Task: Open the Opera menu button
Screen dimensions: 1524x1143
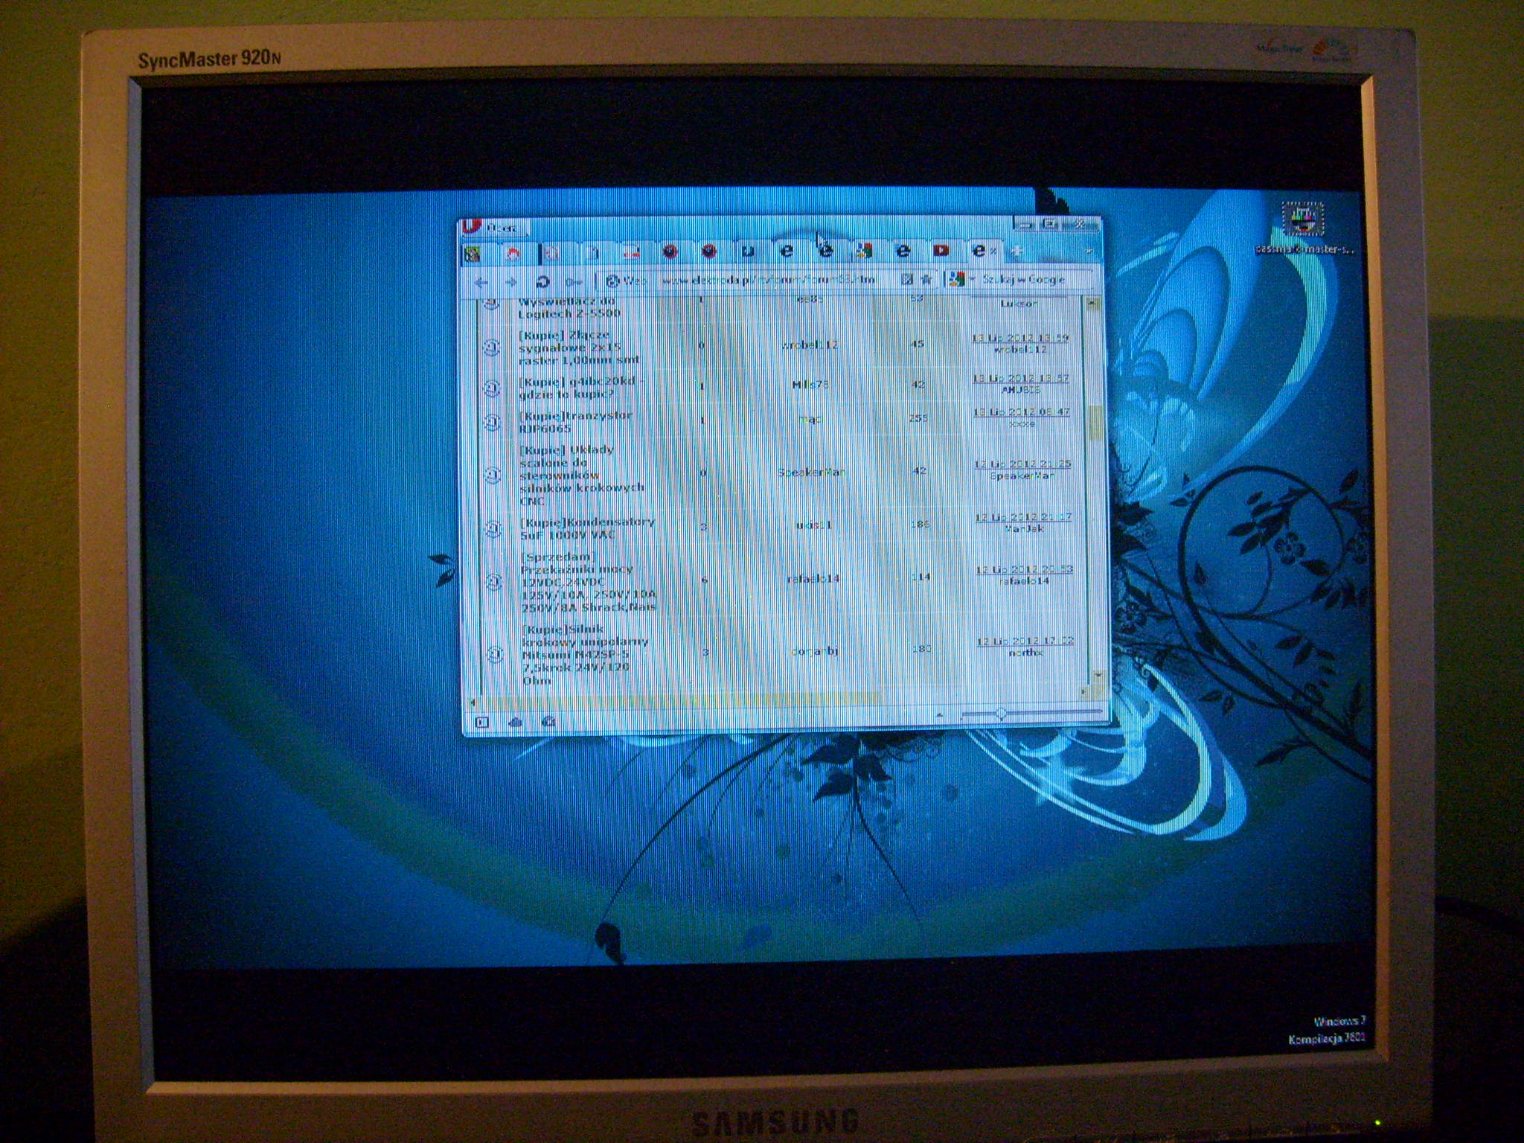Action: pos(491,227)
